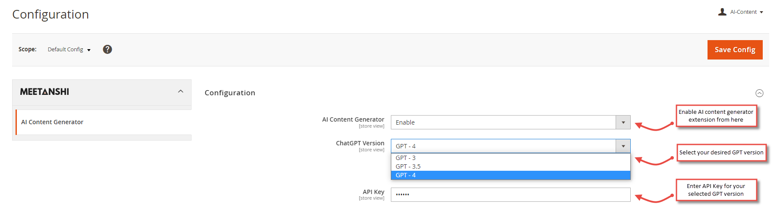Click the question mark help icon
The height and width of the screenshot is (210, 780).
[107, 50]
